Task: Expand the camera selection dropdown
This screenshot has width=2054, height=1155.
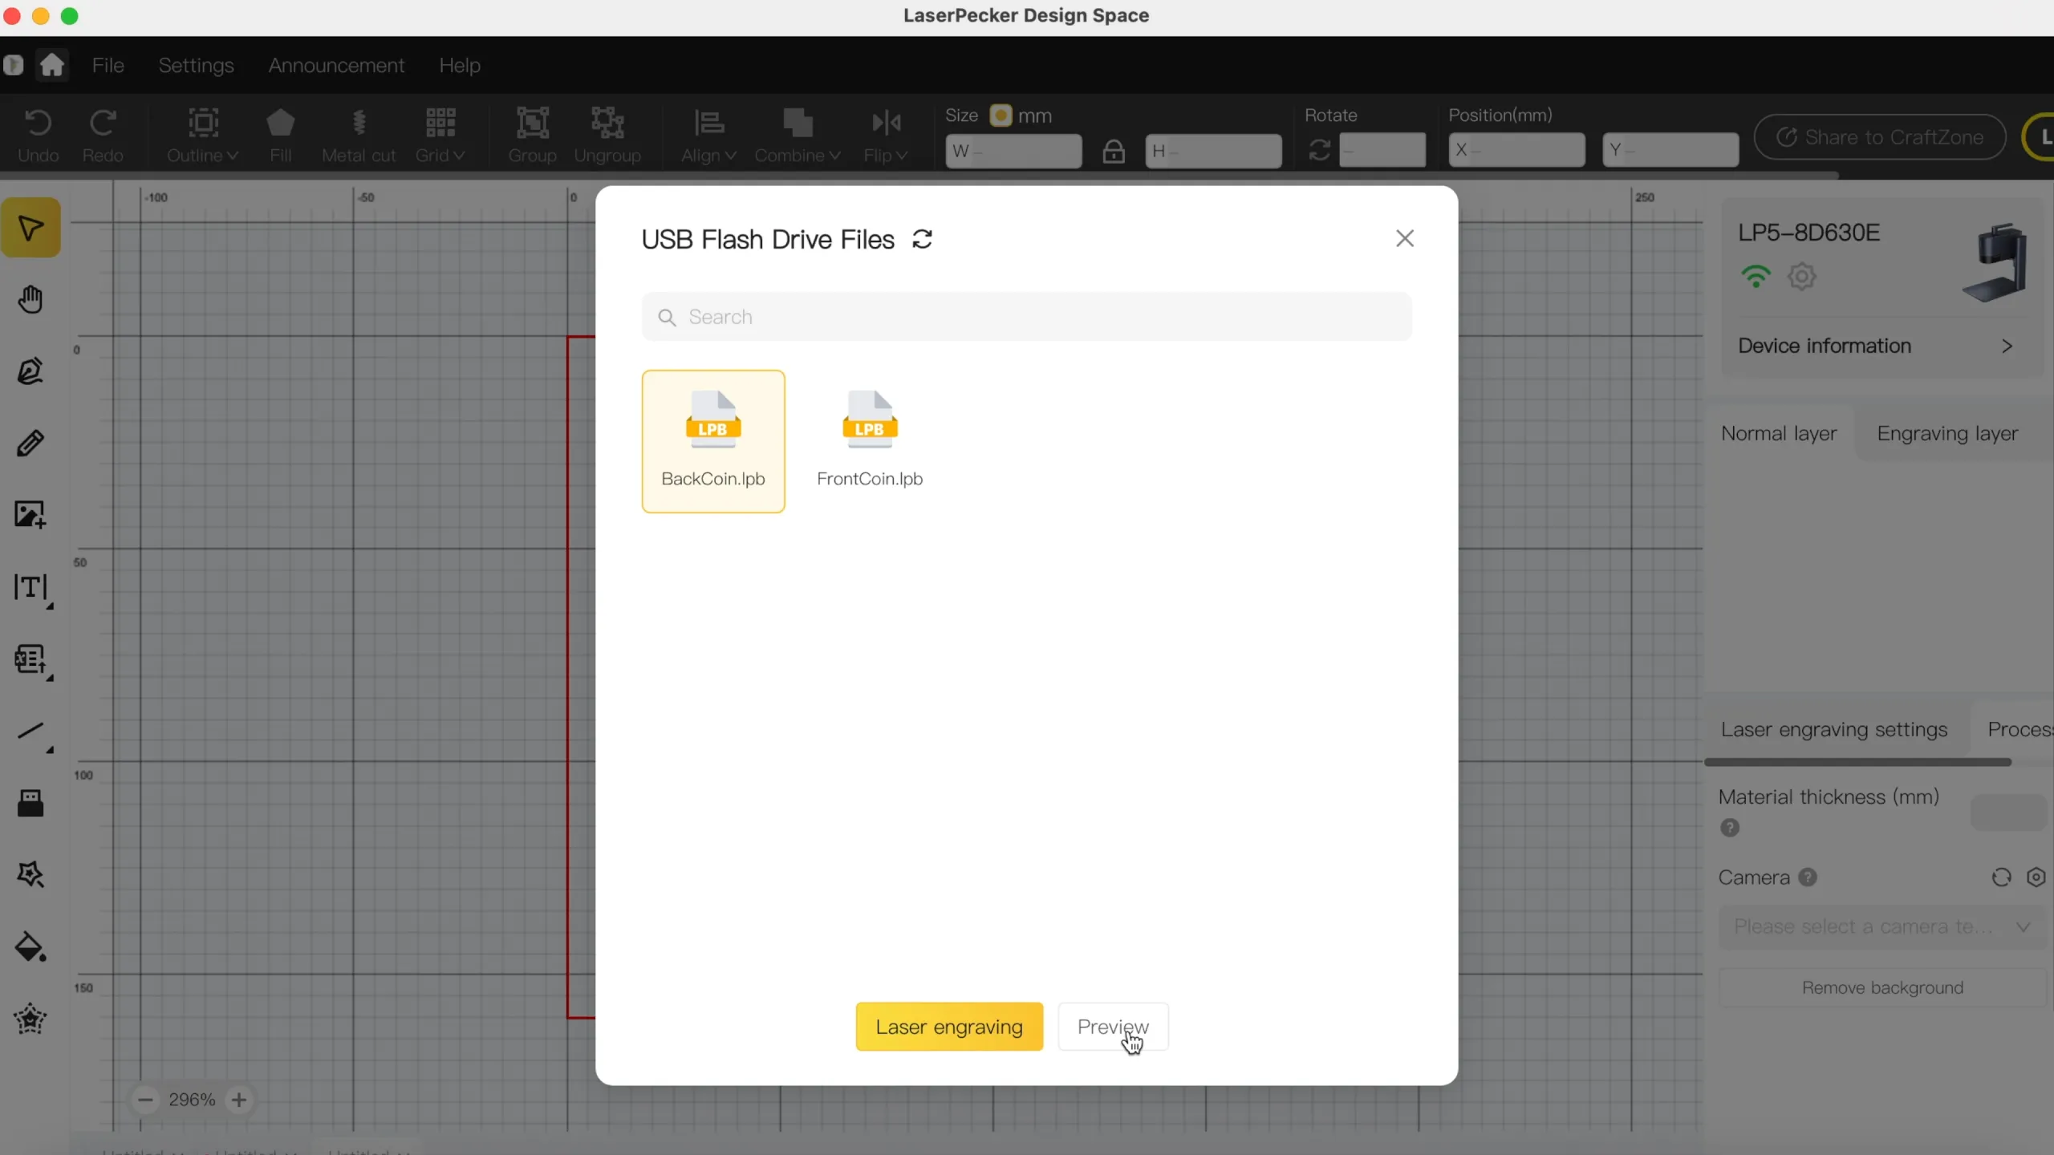Action: [x=1882, y=926]
